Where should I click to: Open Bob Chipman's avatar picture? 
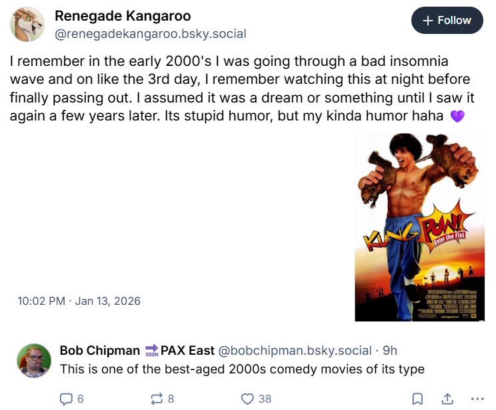pos(35,361)
